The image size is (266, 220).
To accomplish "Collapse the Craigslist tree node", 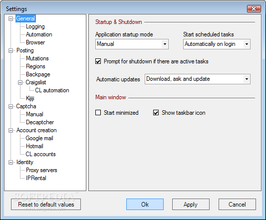I will click(20, 82).
